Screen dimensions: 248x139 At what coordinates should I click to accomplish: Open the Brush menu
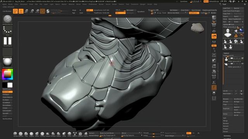coord(10,4)
